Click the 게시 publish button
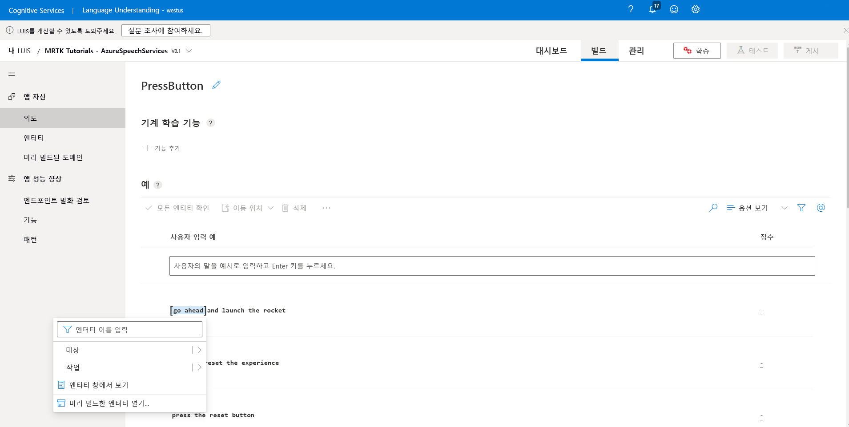Viewport: 849px width, 427px height. point(811,51)
